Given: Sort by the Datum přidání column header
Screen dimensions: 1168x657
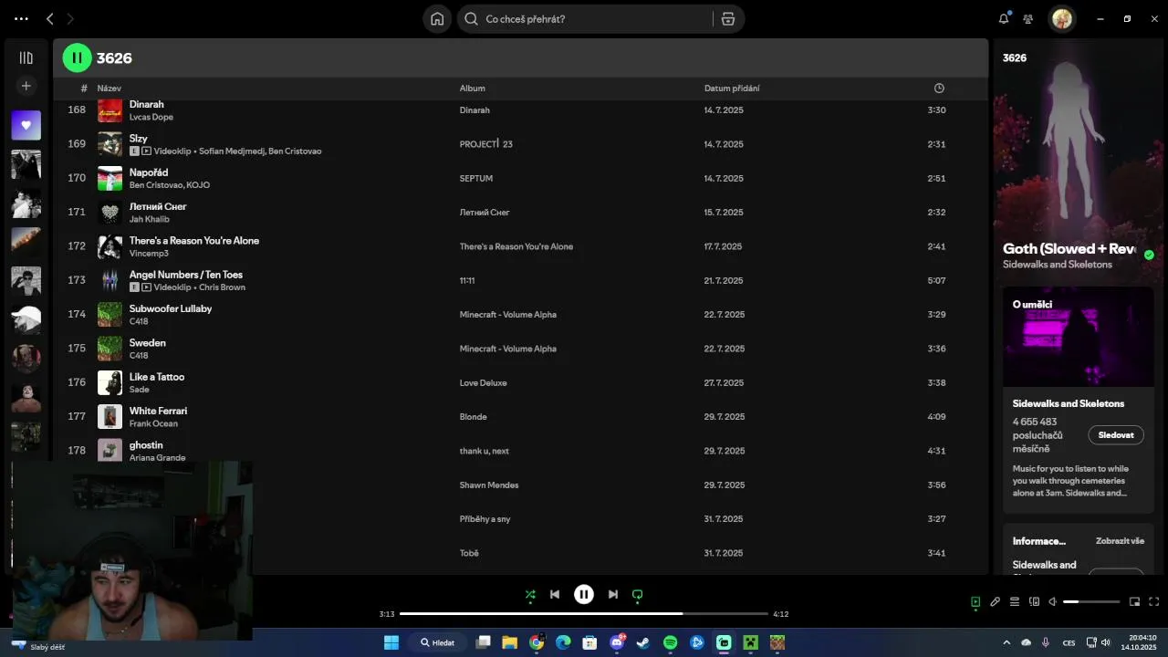Looking at the screenshot, I should coord(732,89).
